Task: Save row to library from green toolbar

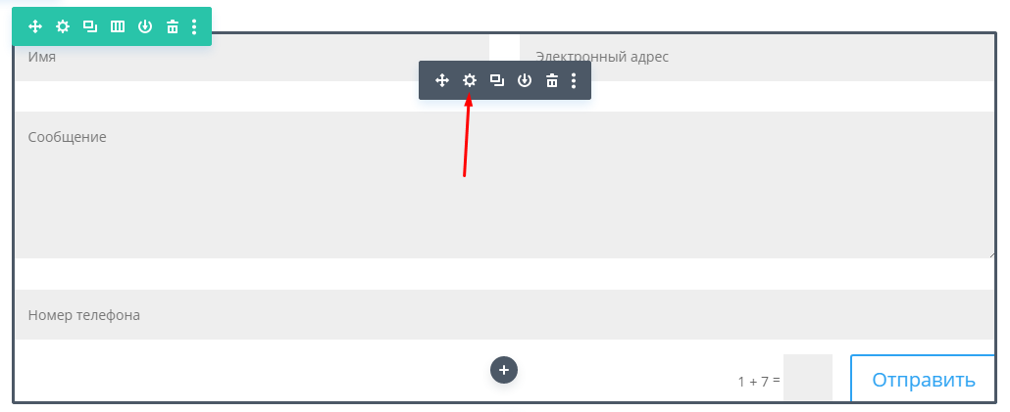Action: (x=145, y=26)
